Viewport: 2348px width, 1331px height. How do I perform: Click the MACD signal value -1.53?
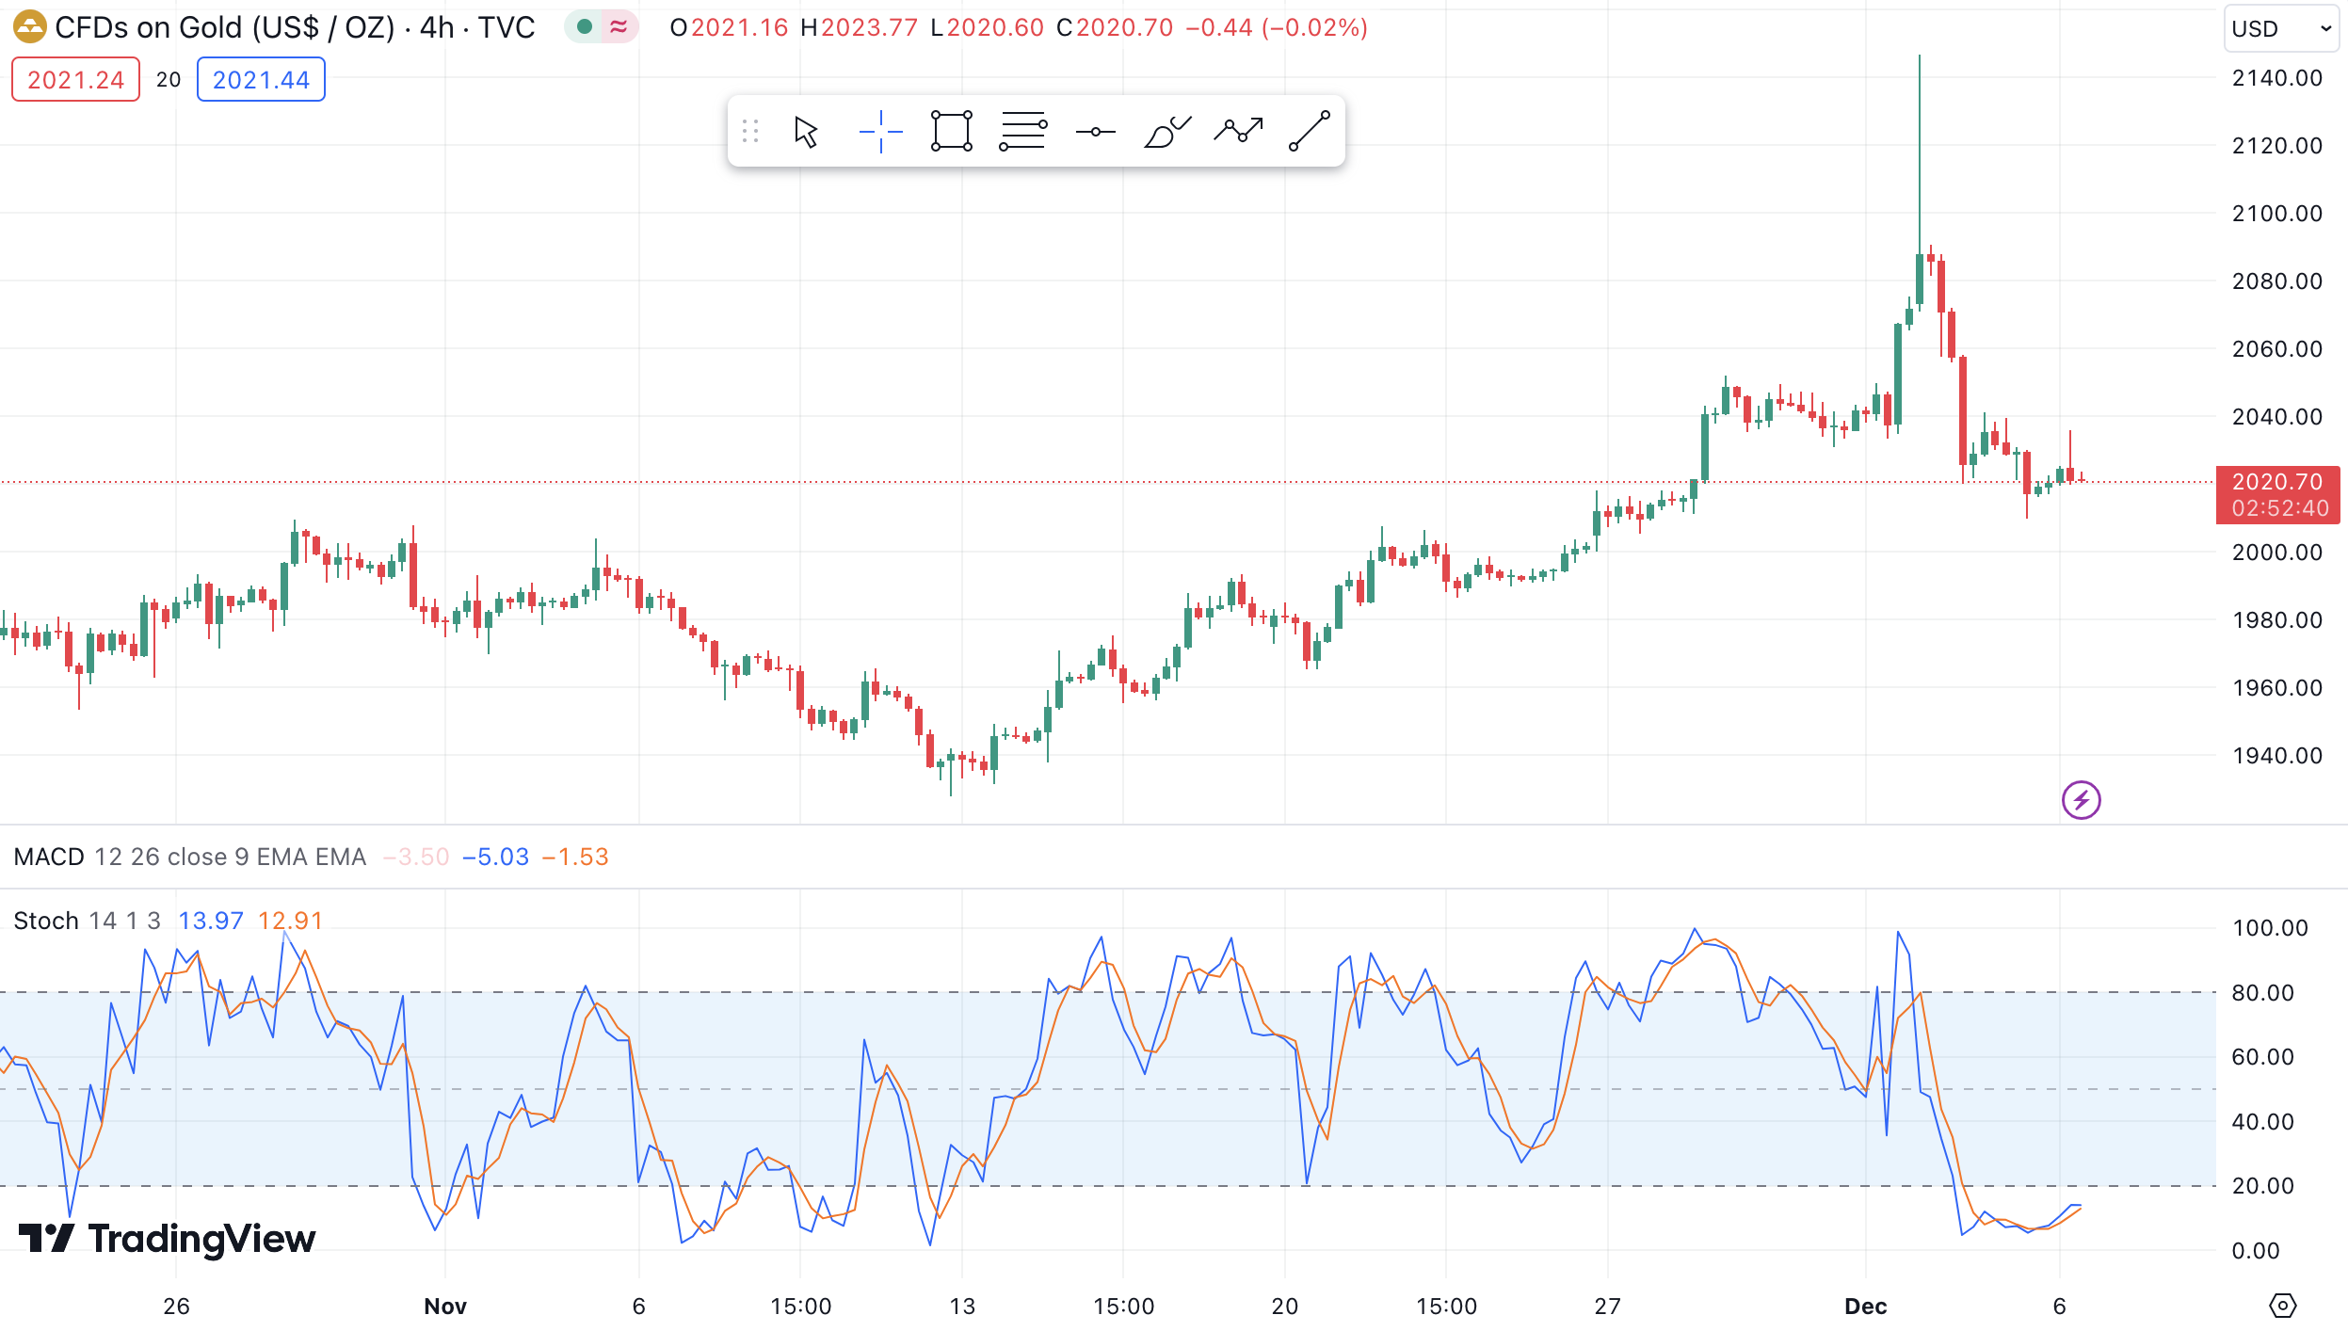[575, 858]
